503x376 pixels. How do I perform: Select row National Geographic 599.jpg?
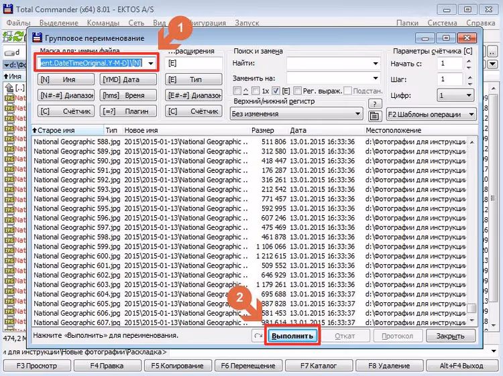pos(249,247)
